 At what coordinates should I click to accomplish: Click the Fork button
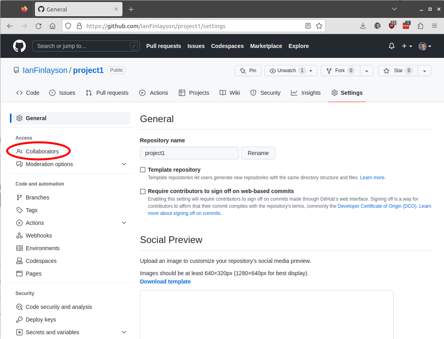pos(341,71)
